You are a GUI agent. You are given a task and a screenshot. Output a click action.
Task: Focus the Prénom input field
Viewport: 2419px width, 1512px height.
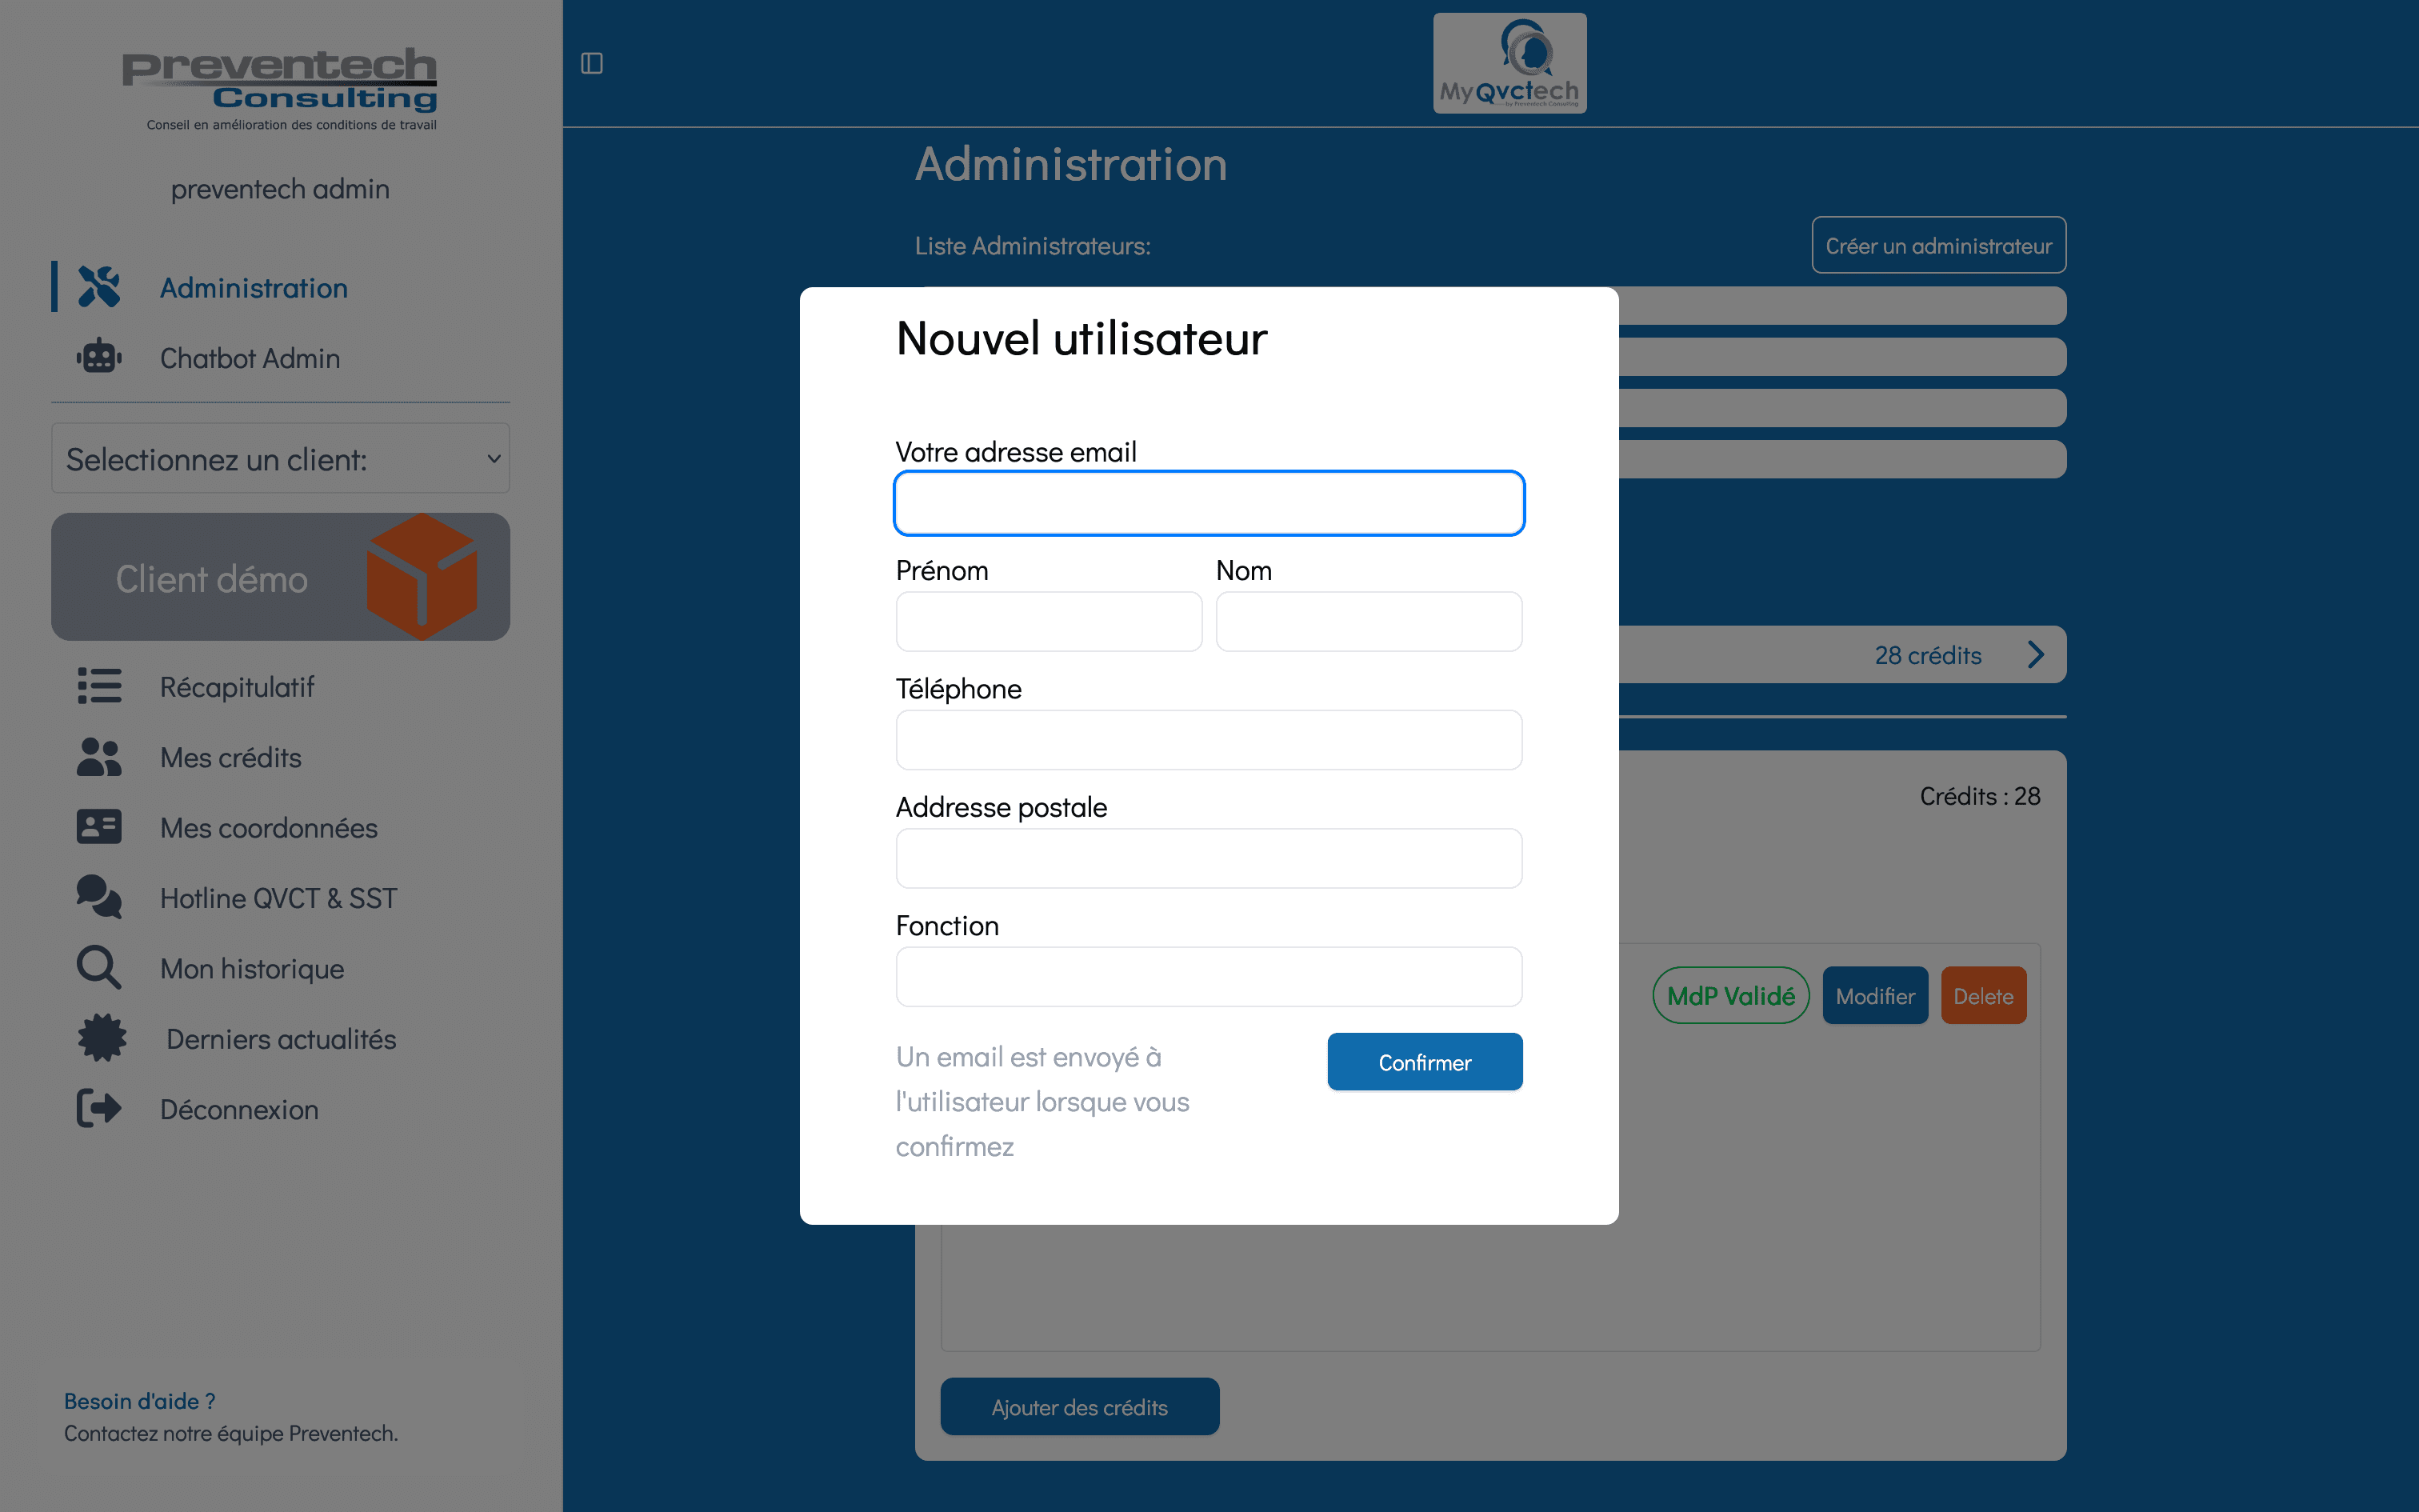click(x=1049, y=622)
